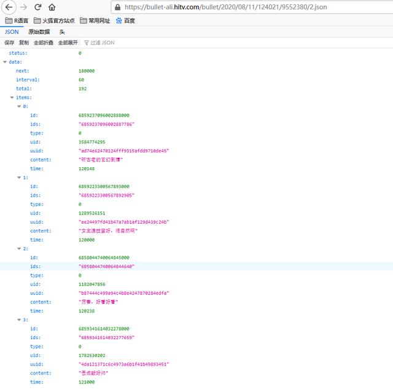Select id value 6858044740064845000
Image resolution: width=393 pixels, height=389 pixels.
coord(104,257)
